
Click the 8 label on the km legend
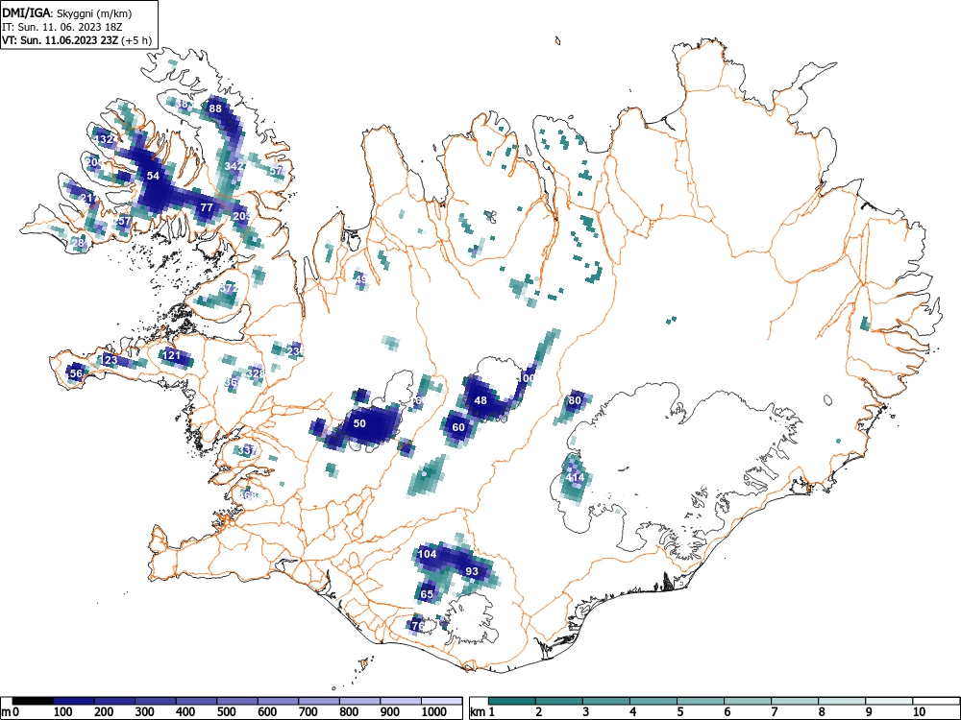[822, 712]
